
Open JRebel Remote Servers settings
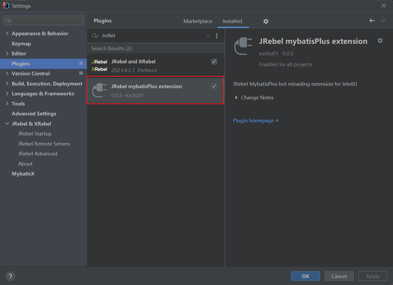click(44, 144)
